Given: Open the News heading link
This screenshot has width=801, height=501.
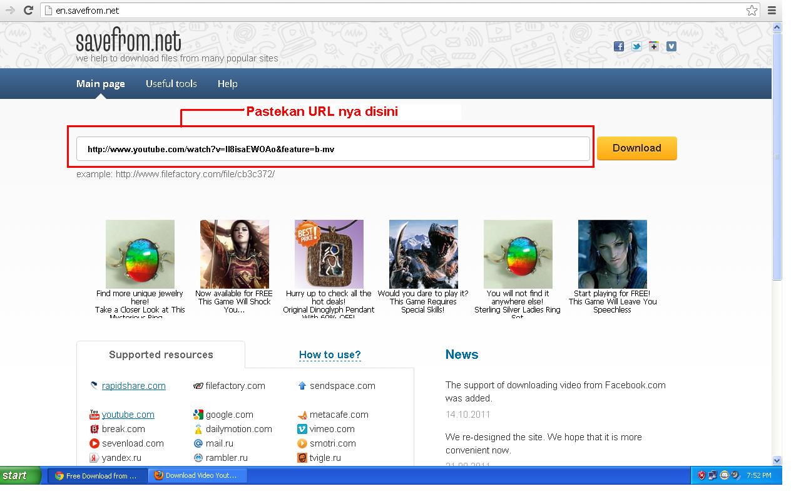Looking at the screenshot, I should point(462,354).
